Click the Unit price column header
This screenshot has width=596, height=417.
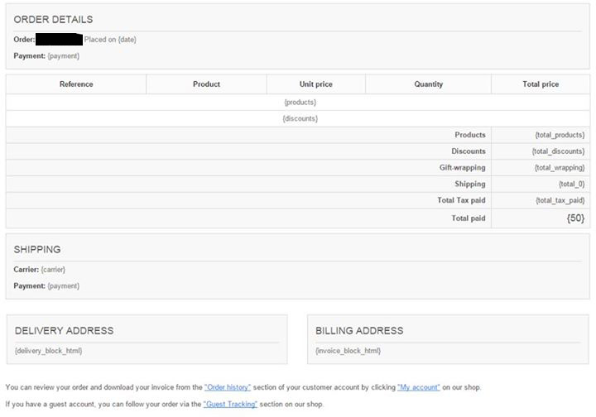click(315, 84)
